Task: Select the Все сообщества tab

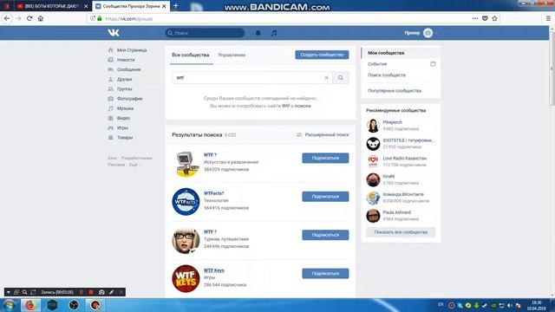Action: pos(191,55)
